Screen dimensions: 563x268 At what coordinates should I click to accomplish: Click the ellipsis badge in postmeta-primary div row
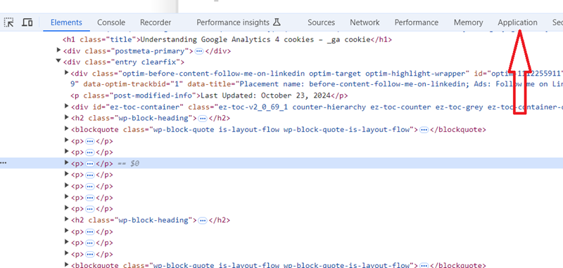tap(199, 51)
